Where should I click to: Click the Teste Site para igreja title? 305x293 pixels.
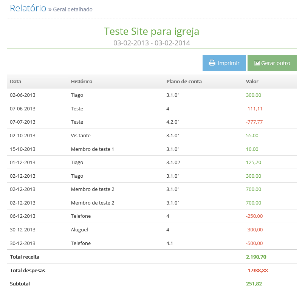click(x=152, y=31)
